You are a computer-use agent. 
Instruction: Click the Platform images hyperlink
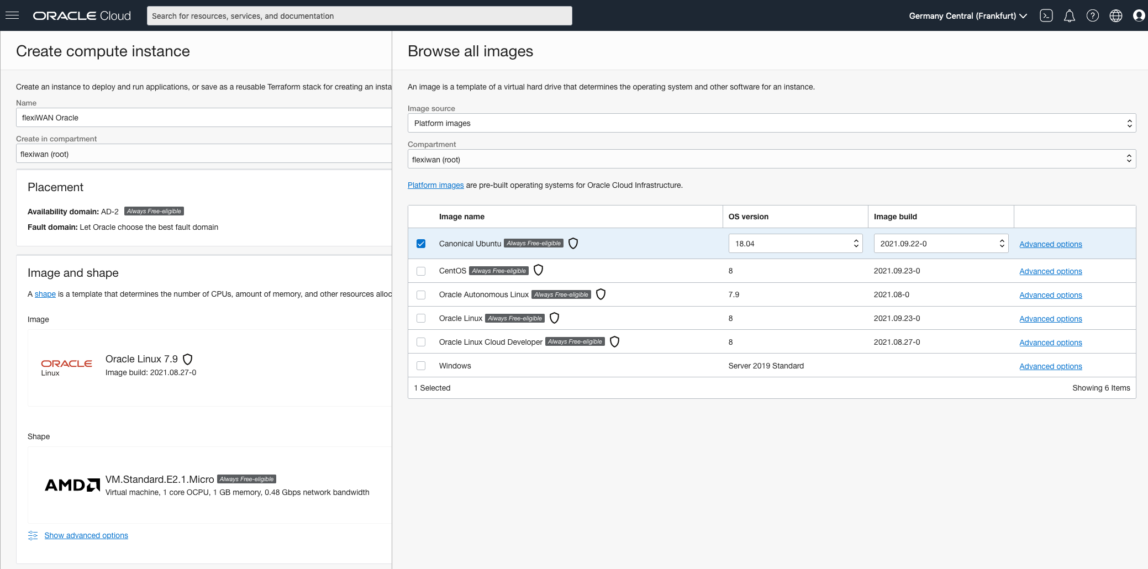click(x=435, y=185)
